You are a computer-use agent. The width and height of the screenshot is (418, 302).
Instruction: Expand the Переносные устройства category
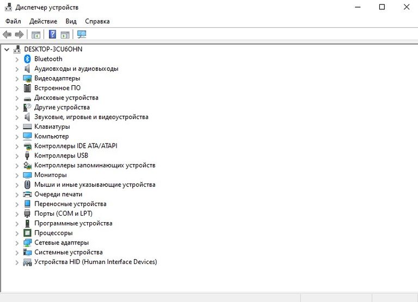17,204
